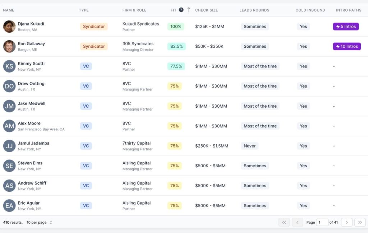
Task: Click the KS avatar for Kimmy Scotti
Action: pyautogui.click(x=9, y=66)
